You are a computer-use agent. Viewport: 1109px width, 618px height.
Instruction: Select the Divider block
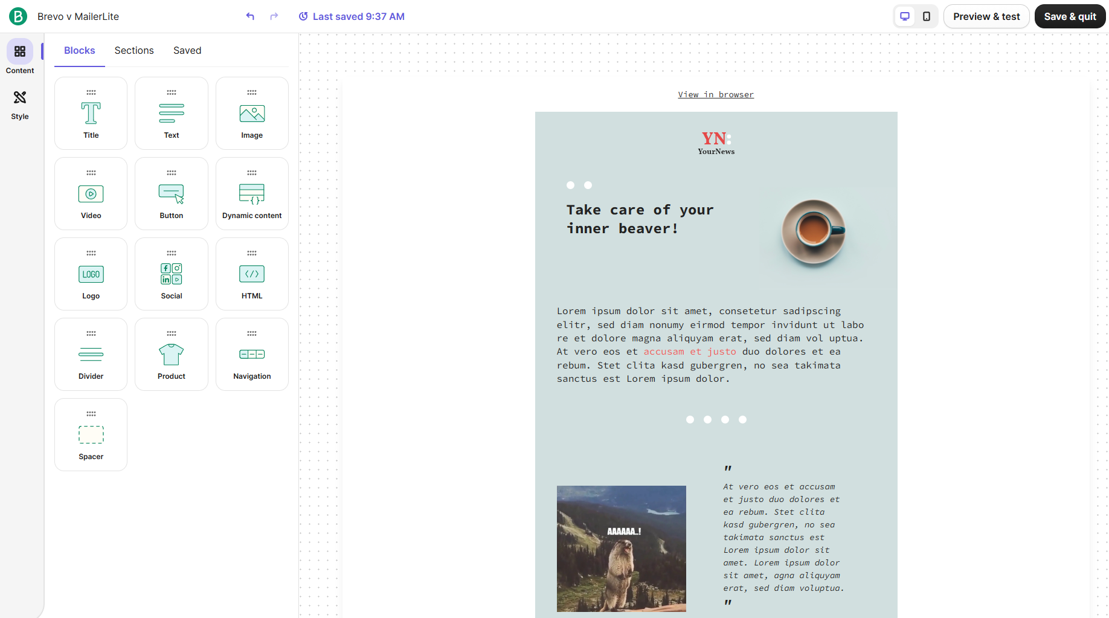pyautogui.click(x=91, y=354)
